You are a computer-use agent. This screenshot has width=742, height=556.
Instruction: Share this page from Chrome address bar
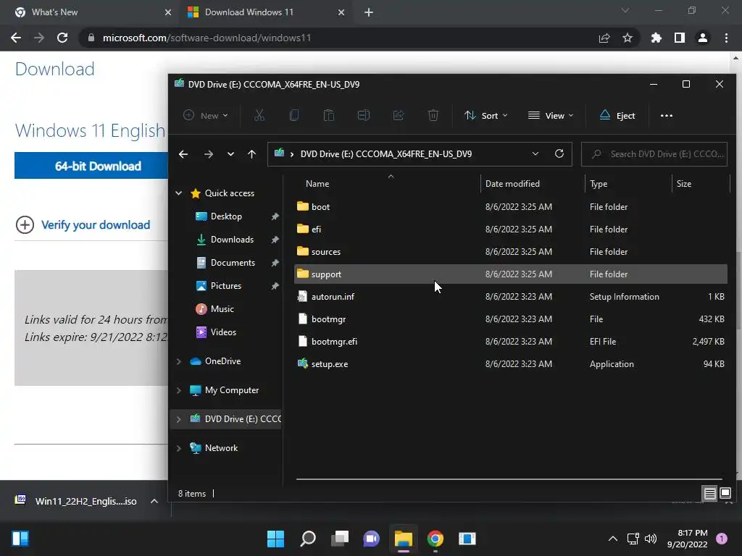[x=604, y=38]
